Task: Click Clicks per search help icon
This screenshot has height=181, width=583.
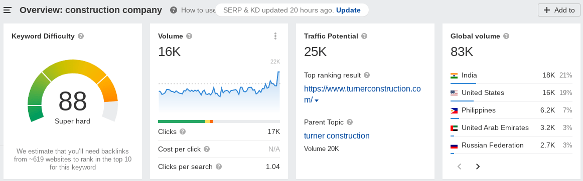Action: 219,166
